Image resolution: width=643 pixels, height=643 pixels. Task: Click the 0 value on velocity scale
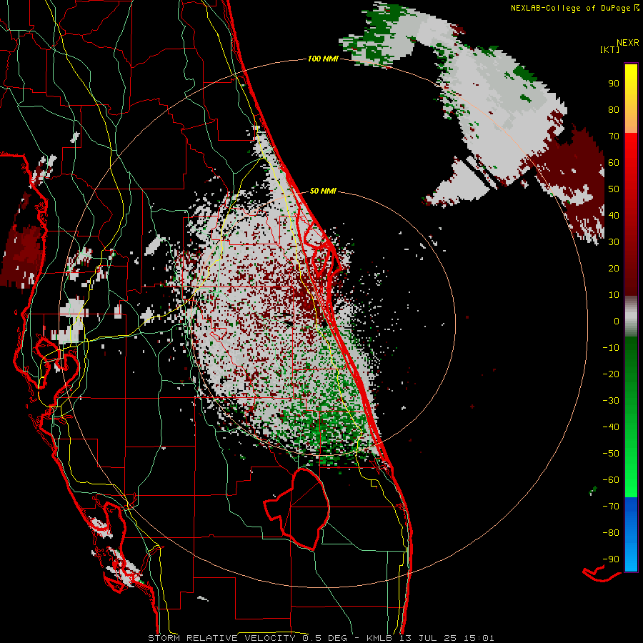(x=617, y=321)
